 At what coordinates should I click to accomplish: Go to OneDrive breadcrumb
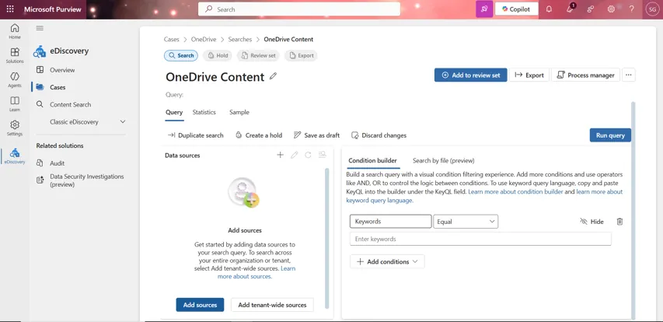[204, 40]
